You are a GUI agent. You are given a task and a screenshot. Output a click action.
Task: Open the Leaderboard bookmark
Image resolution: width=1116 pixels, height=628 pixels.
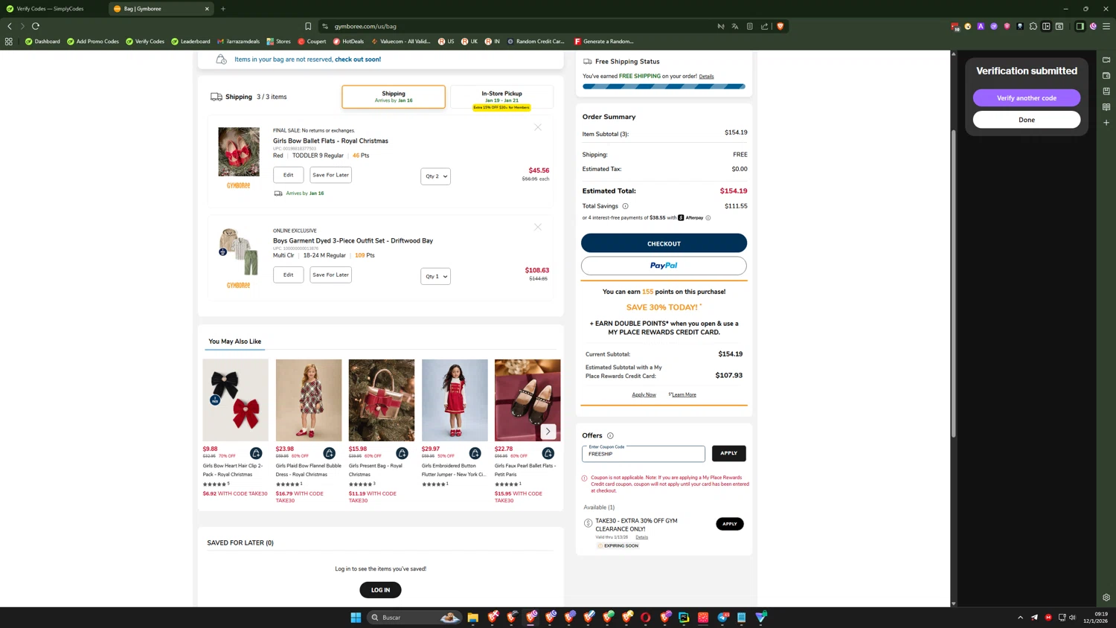point(190,42)
